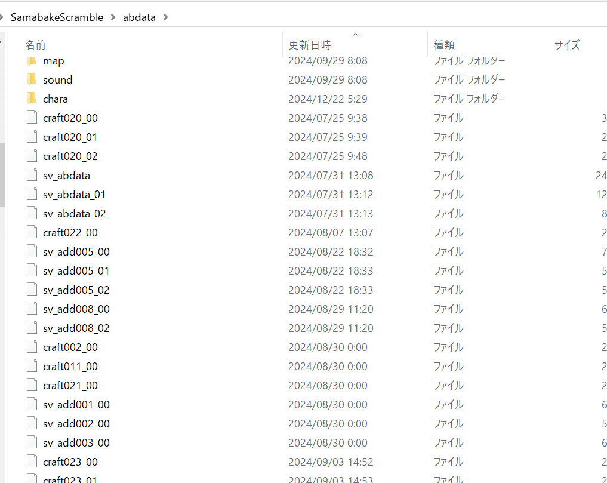
Task: Select file name craft022_00
Action: click(70, 233)
